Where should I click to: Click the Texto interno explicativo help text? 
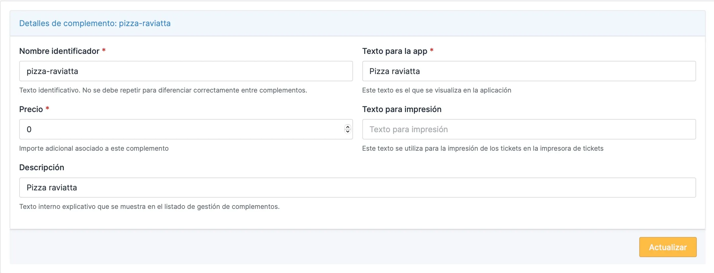(150, 207)
